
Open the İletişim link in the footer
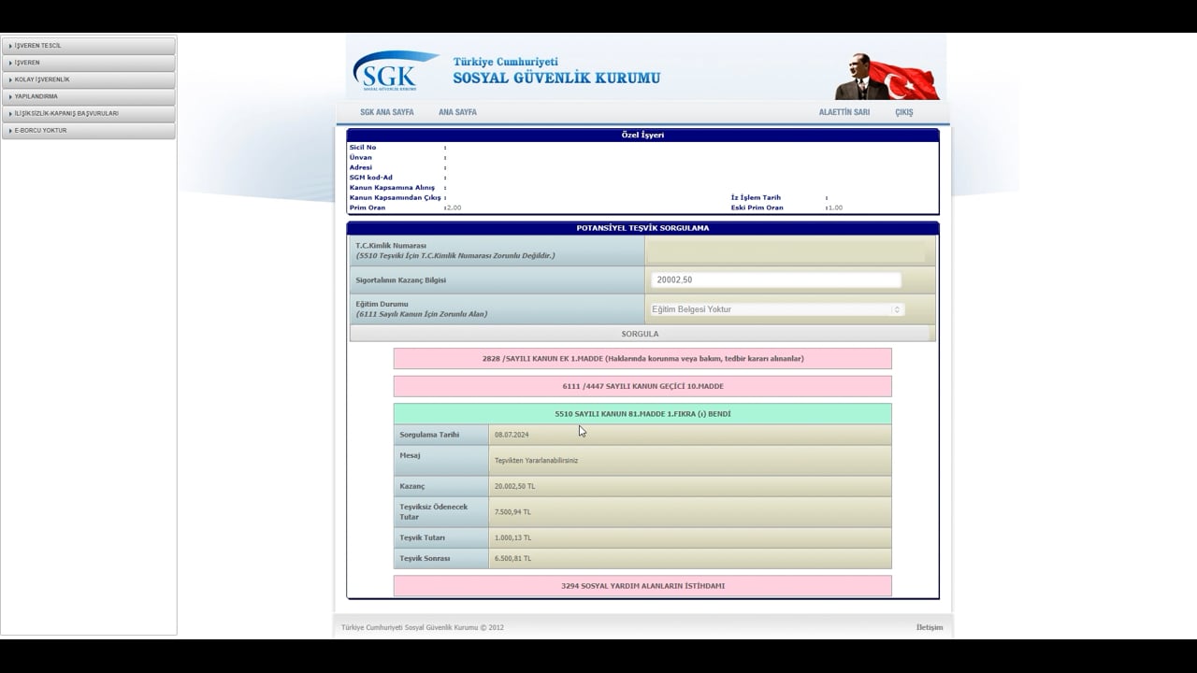coord(930,627)
